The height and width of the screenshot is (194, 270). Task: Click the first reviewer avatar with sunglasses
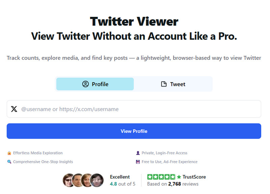[69, 180]
